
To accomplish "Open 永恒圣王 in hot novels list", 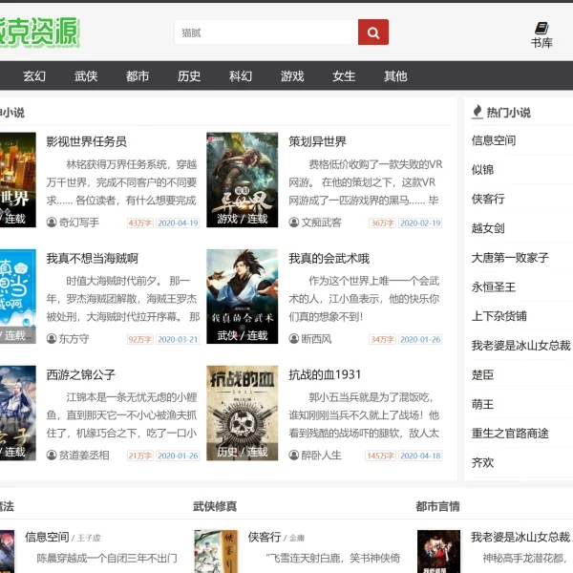I will [494, 286].
